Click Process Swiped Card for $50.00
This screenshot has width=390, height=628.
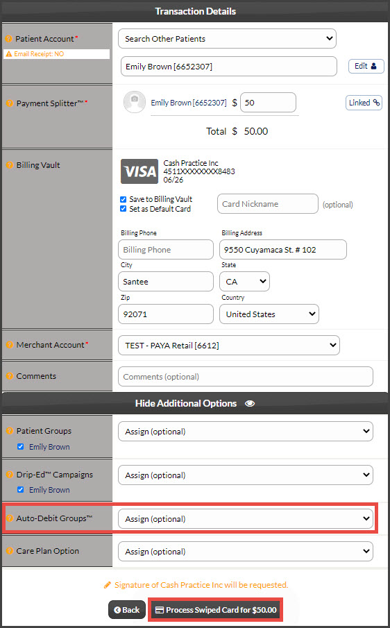point(216,610)
